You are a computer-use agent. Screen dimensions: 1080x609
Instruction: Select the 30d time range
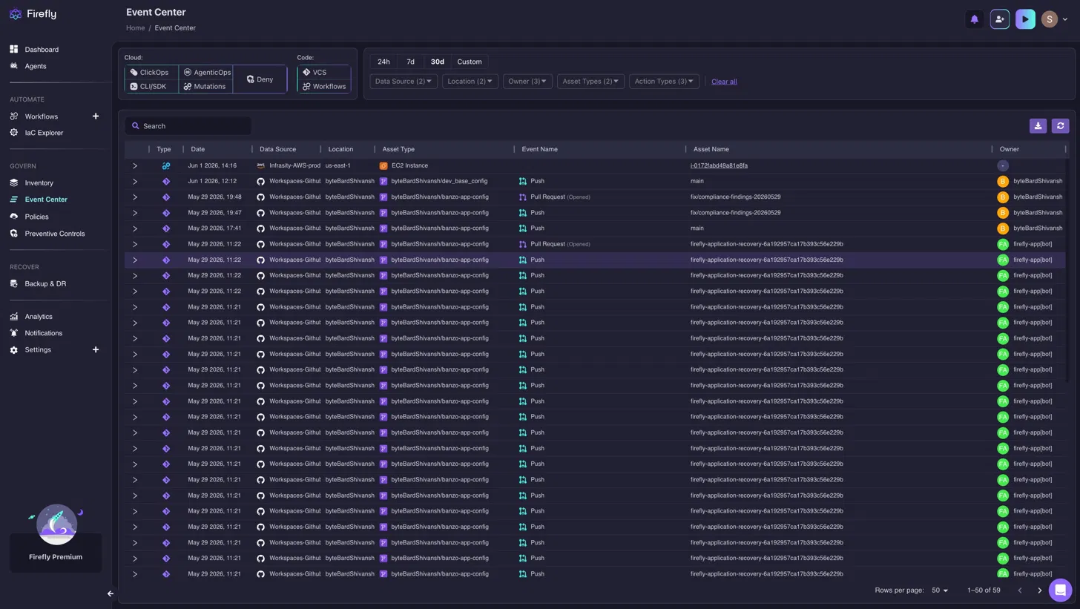[438, 62]
